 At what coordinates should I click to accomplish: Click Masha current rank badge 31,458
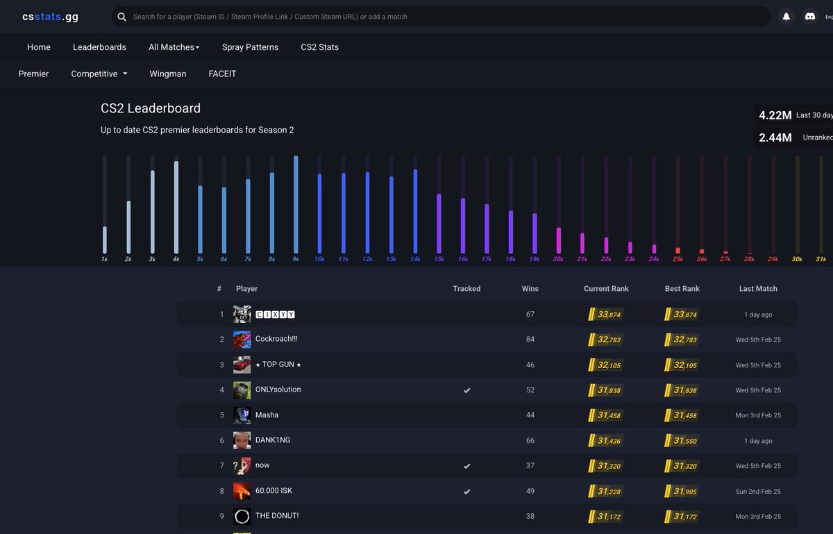point(605,415)
